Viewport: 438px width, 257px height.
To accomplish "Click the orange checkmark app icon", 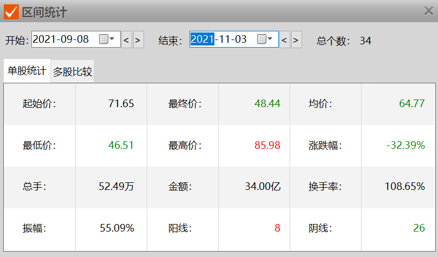I will [11, 12].
